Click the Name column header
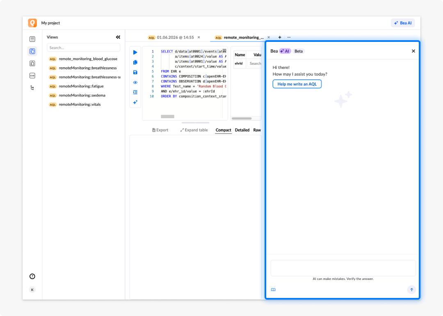The height and width of the screenshot is (316, 443). [x=240, y=55]
